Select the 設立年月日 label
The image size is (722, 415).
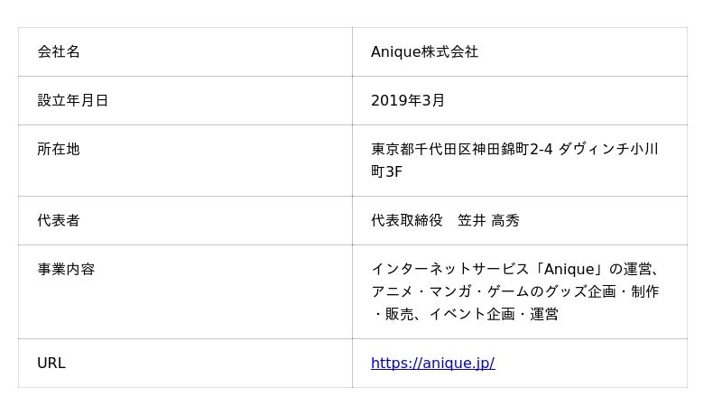tap(72, 101)
